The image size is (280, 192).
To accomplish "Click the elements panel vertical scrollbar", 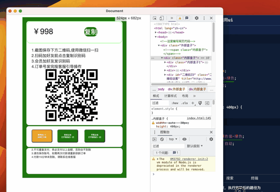I will click(x=213, y=37).
